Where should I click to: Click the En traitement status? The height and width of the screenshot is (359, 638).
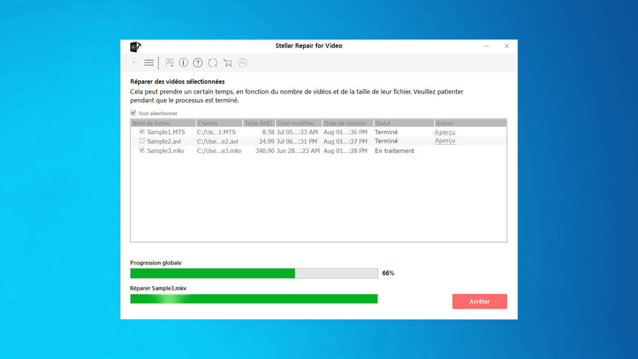pyautogui.click(x=394, y=151)
